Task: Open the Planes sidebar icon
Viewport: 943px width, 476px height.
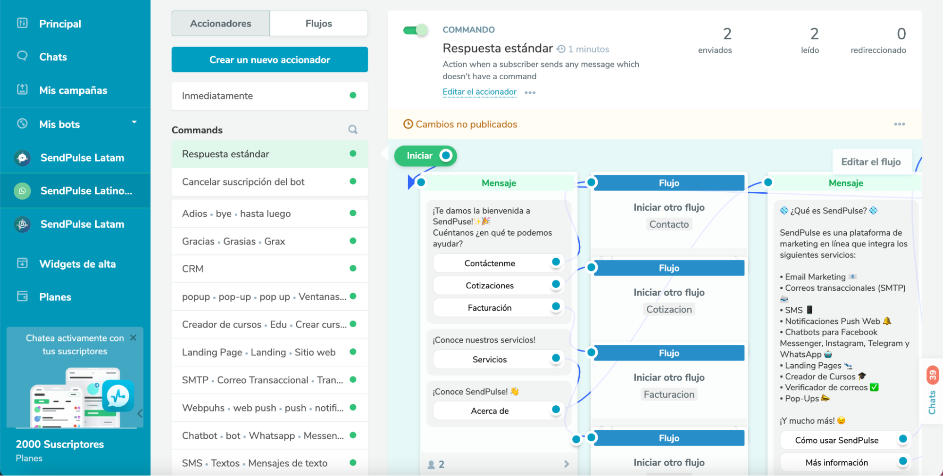Action: click(22, 296)
